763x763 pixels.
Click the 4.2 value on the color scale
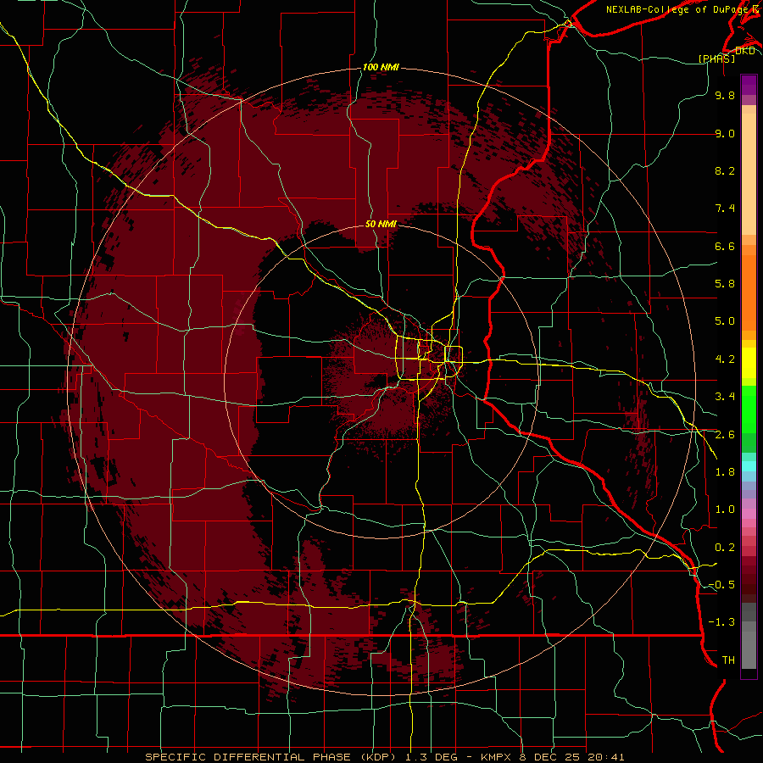(x=725, y=359)
